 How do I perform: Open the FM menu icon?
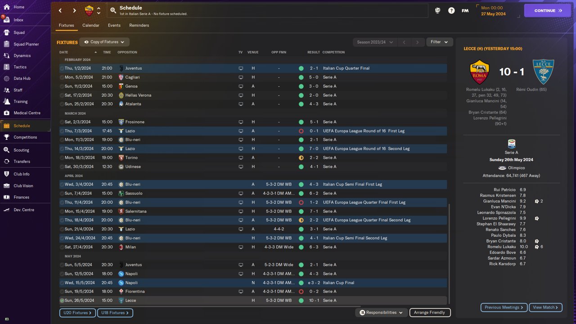[465, 10]
